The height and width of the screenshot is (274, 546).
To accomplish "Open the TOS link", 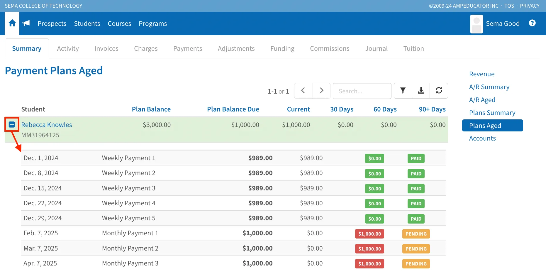I will (509, 6).
